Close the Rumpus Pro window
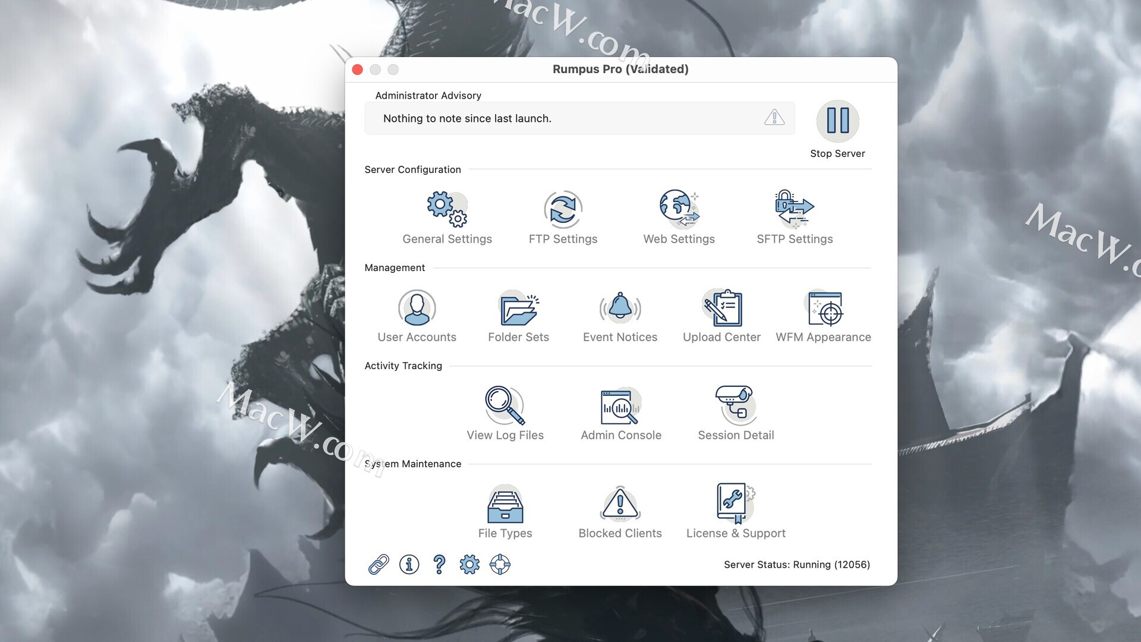Viewport: 1141px width, 642px height. coord(357,70)
